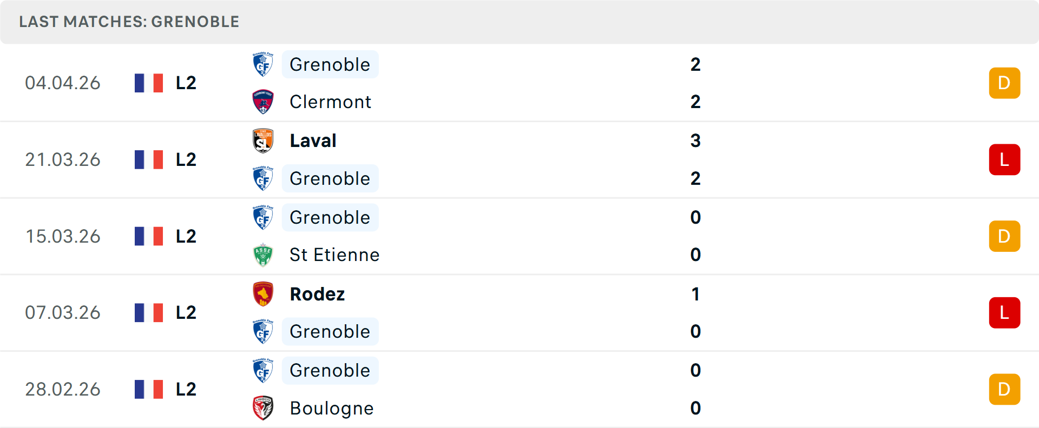Click the 28.02.26 date entry

tap(63, 389)
